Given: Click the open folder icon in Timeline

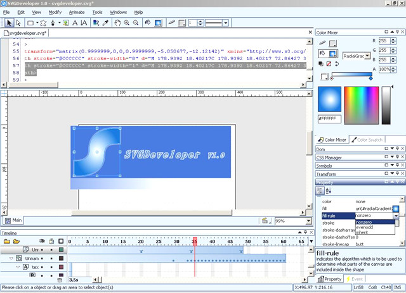Looking at the screenshot, I should [x=16, y=242].
